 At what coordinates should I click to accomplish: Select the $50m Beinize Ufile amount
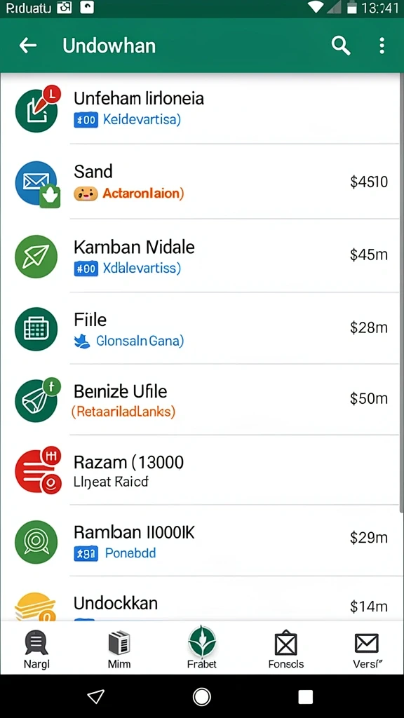tap(369, 398)
